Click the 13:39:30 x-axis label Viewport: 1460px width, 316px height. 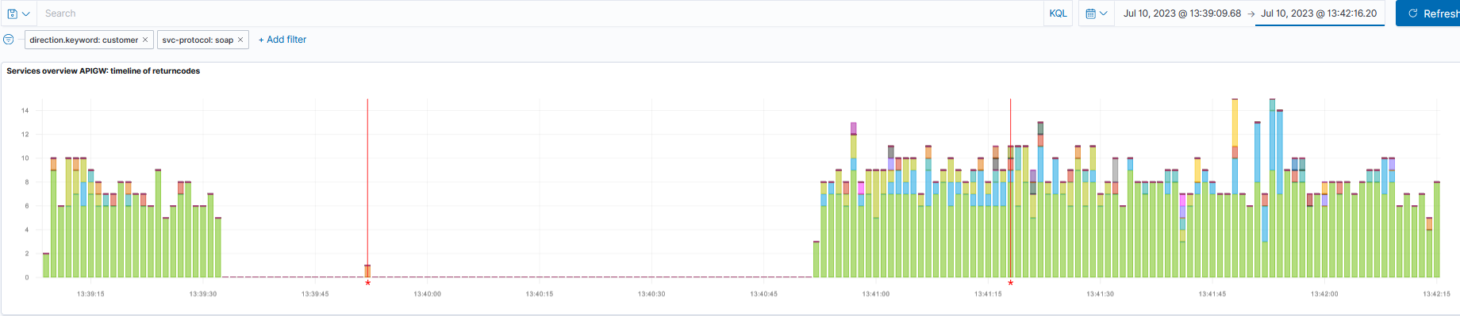pyautogui.click(x=203, y=294)
